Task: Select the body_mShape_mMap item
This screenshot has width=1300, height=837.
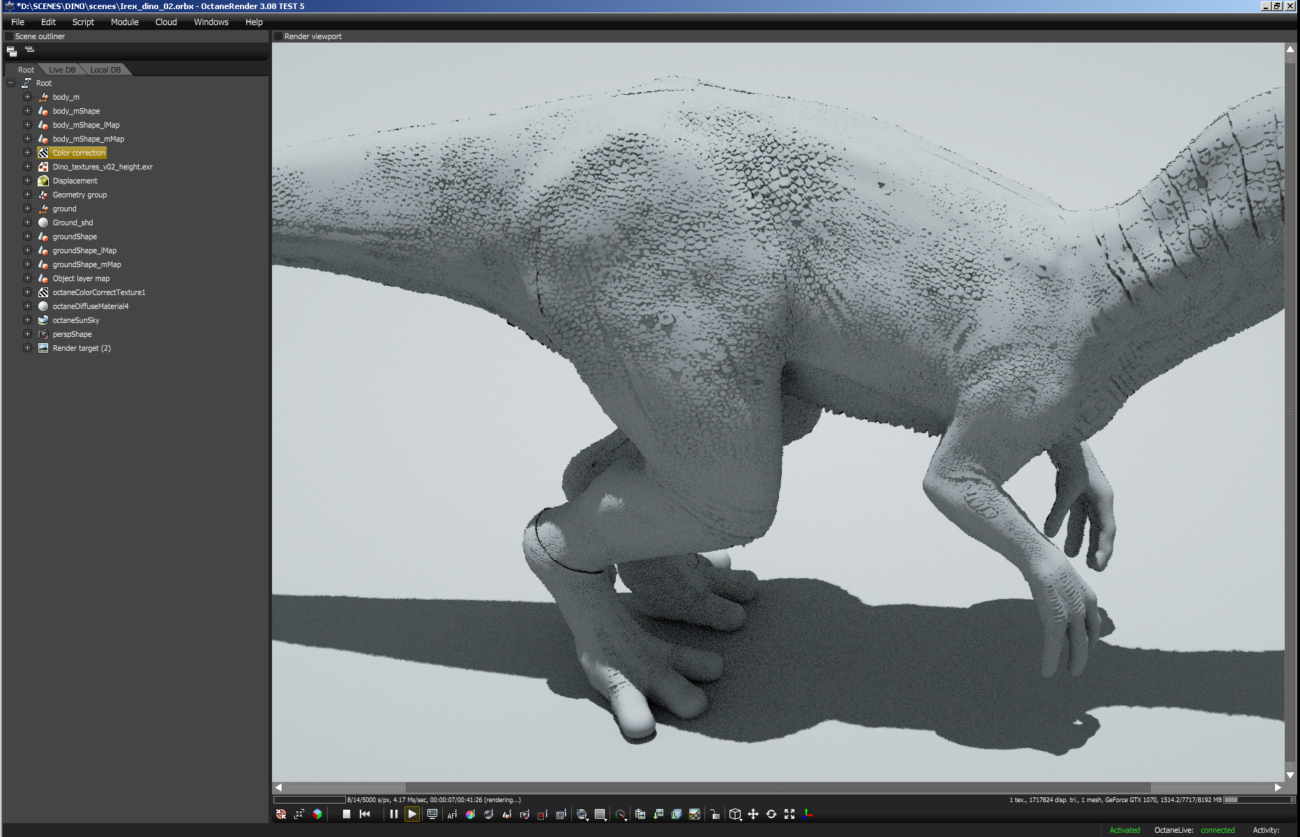Action: point(89,139)
